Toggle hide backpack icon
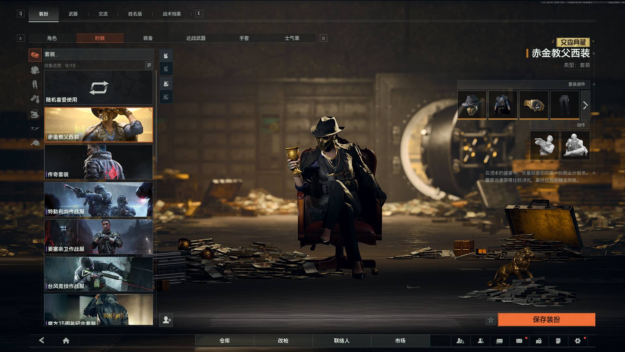Screen dimensions: 625x352 tap(166, 97)
